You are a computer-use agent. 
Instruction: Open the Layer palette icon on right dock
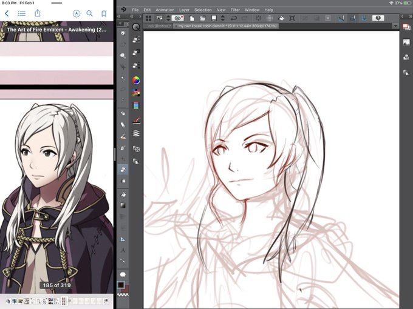coord(406,27)
